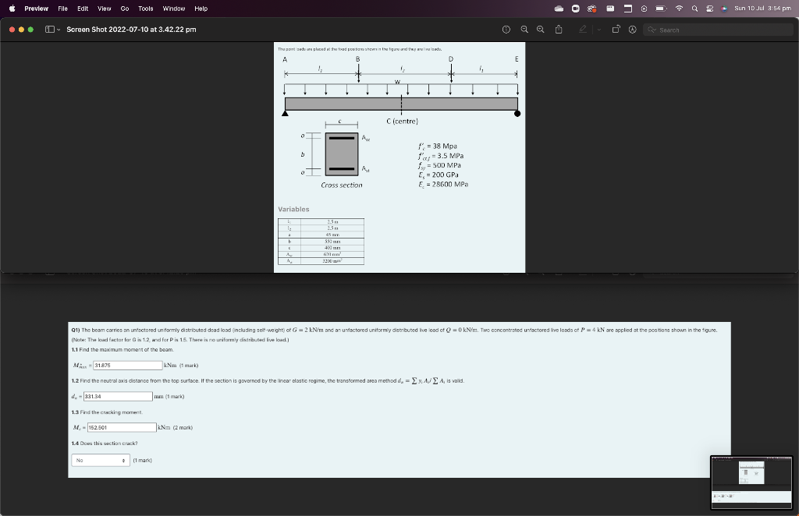Click the iCloud menu bar icon

(559, 9)
